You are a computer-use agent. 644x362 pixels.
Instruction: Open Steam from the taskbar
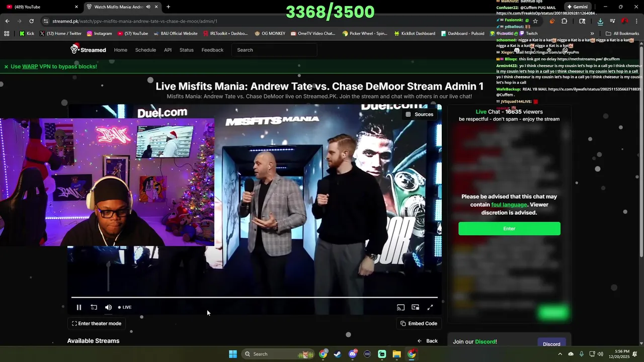point(338,354)
